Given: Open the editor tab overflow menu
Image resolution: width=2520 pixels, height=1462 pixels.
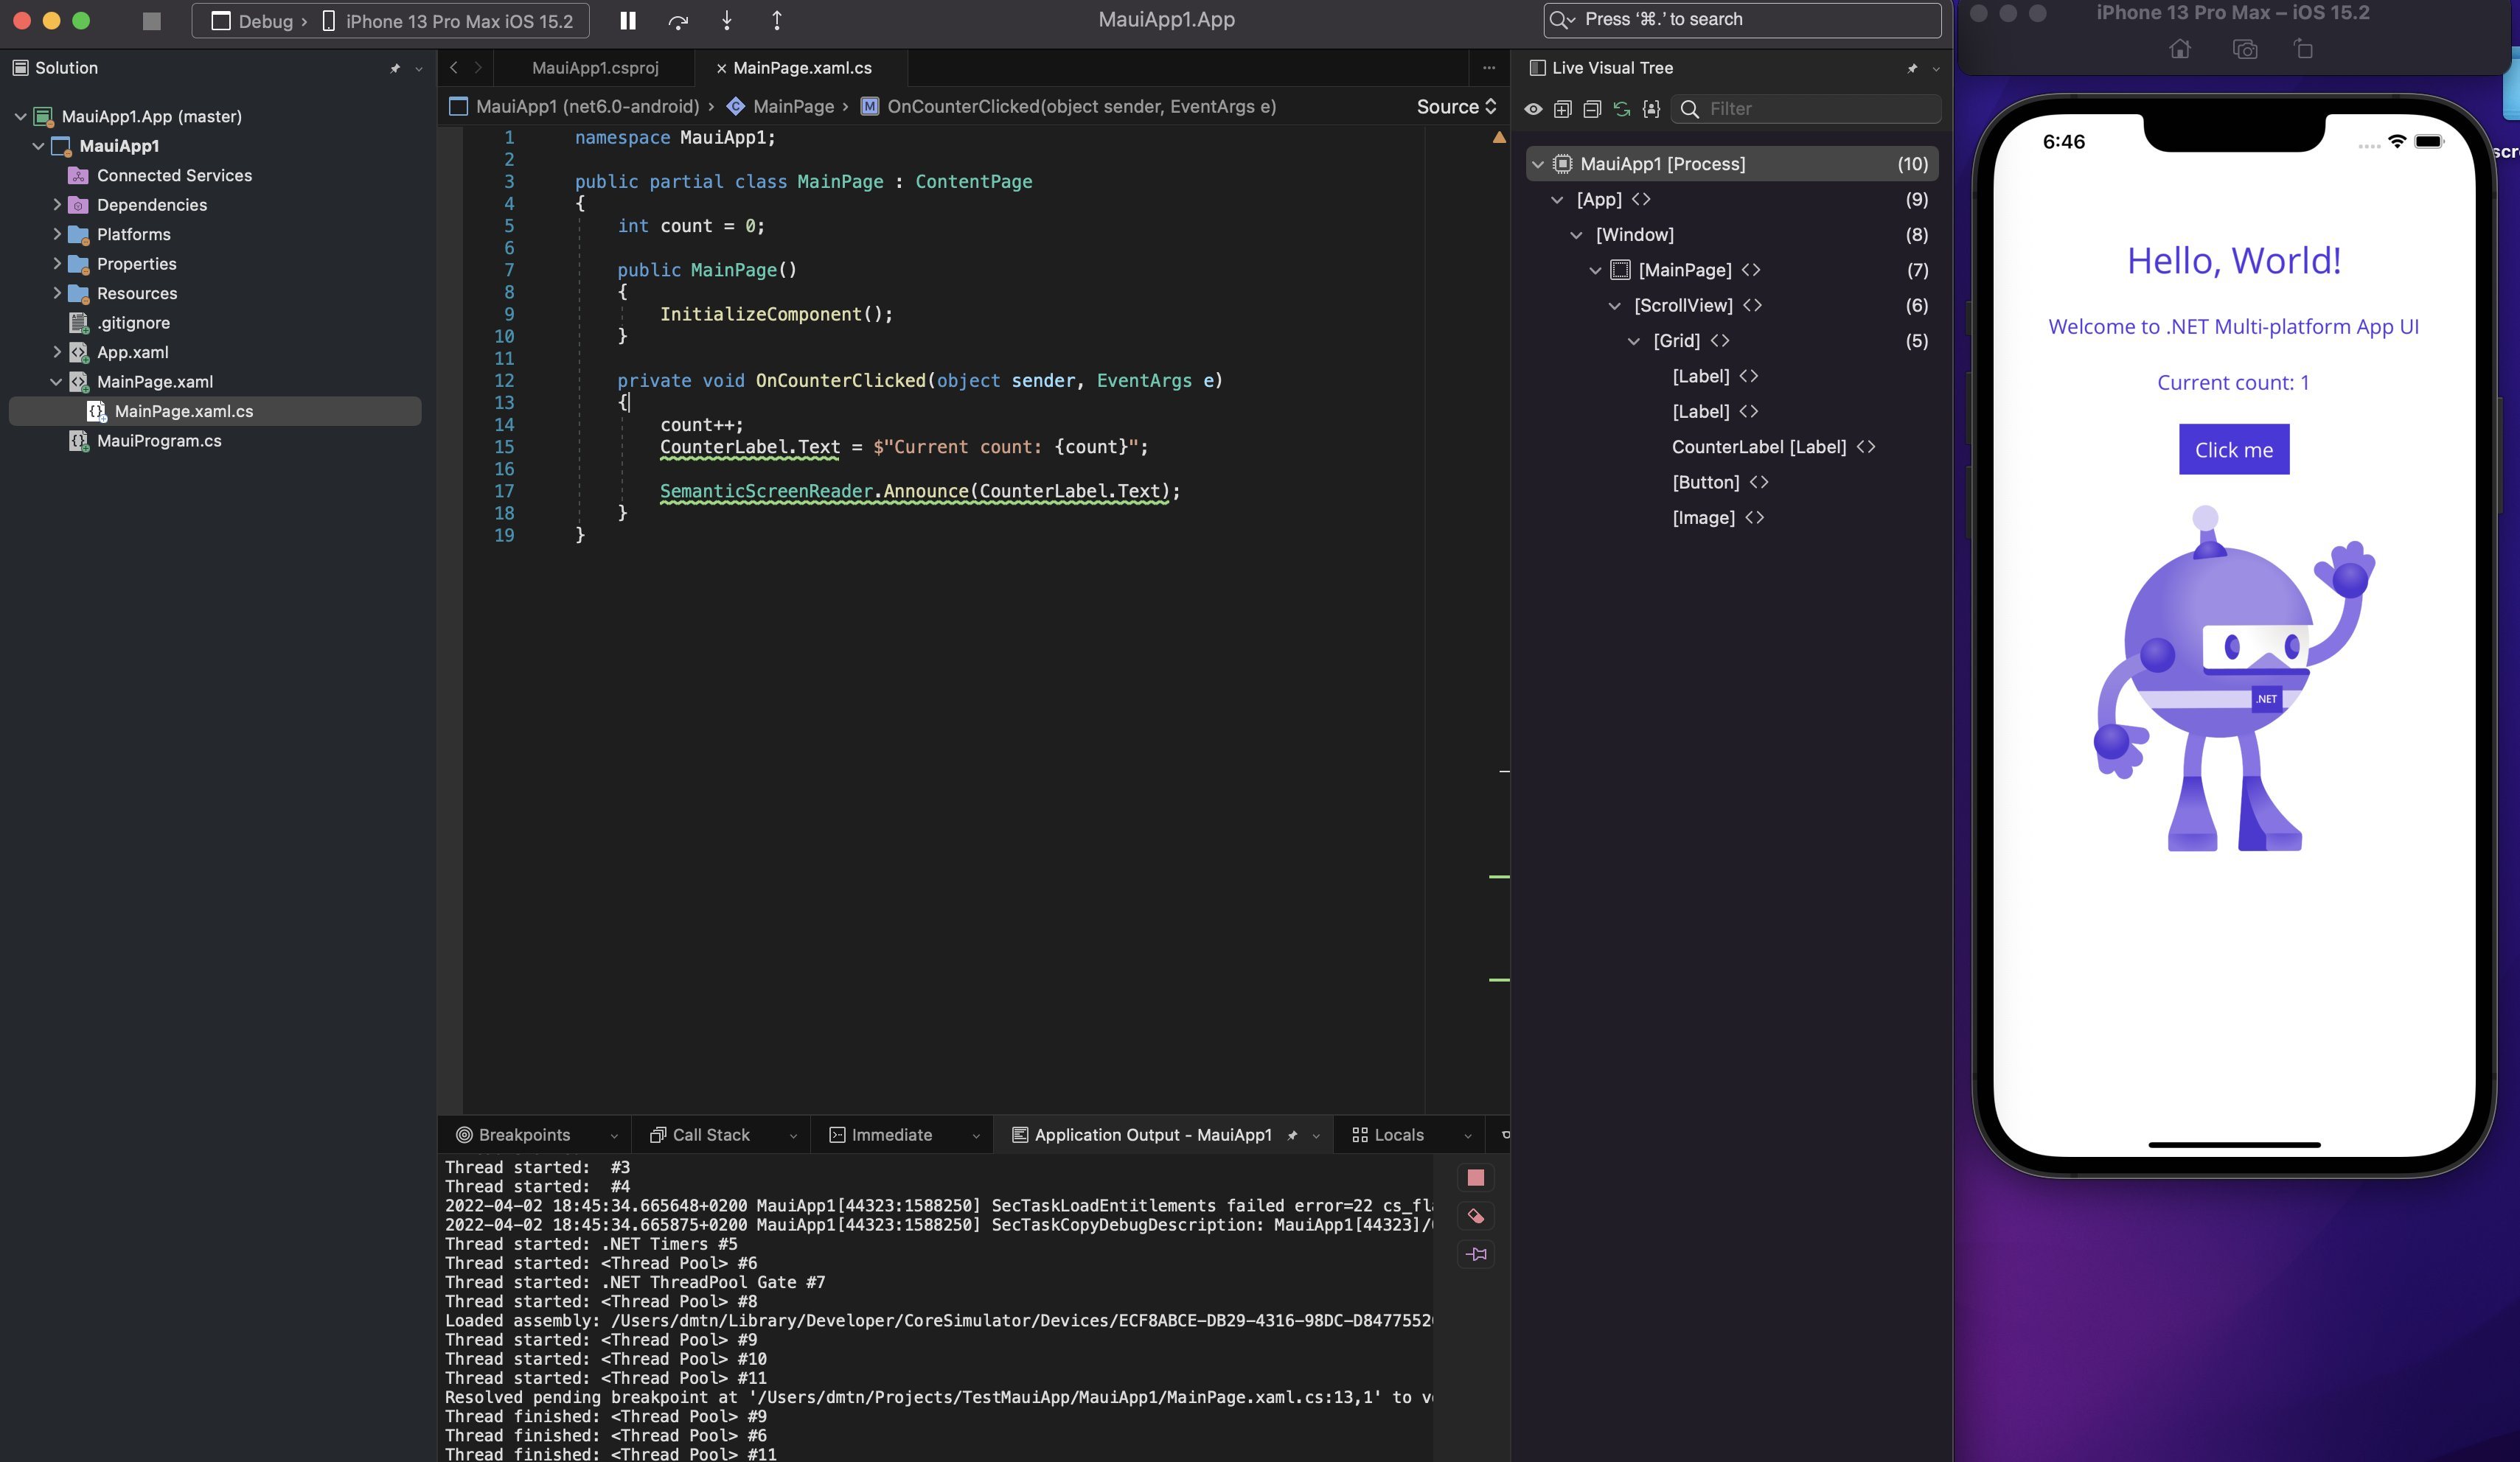Looking at the screenshot, I should [1489, 68].
